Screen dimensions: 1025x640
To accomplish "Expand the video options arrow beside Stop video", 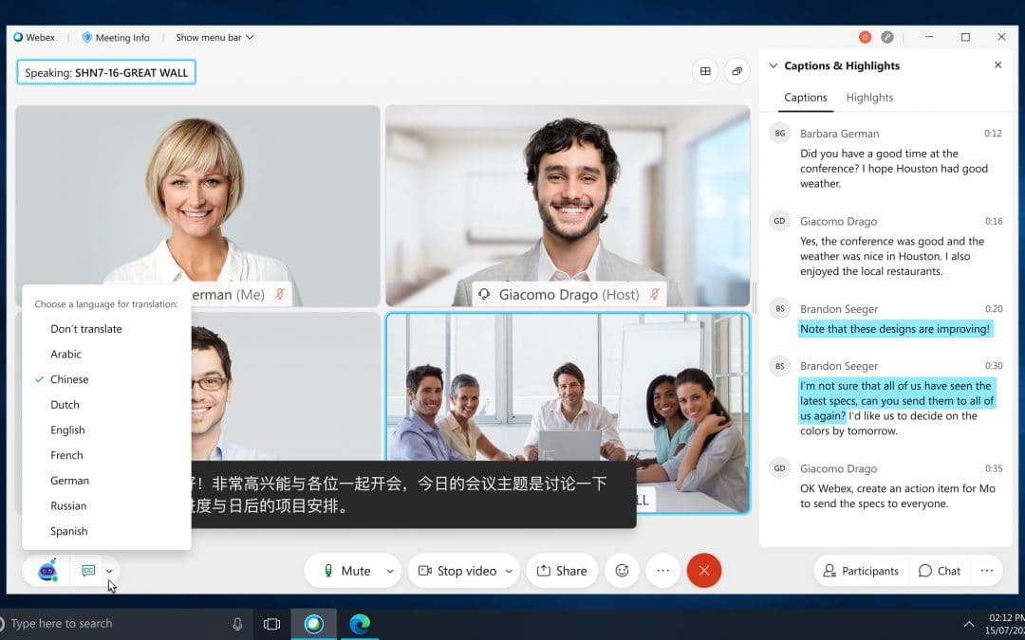I will tap(509, 572).
